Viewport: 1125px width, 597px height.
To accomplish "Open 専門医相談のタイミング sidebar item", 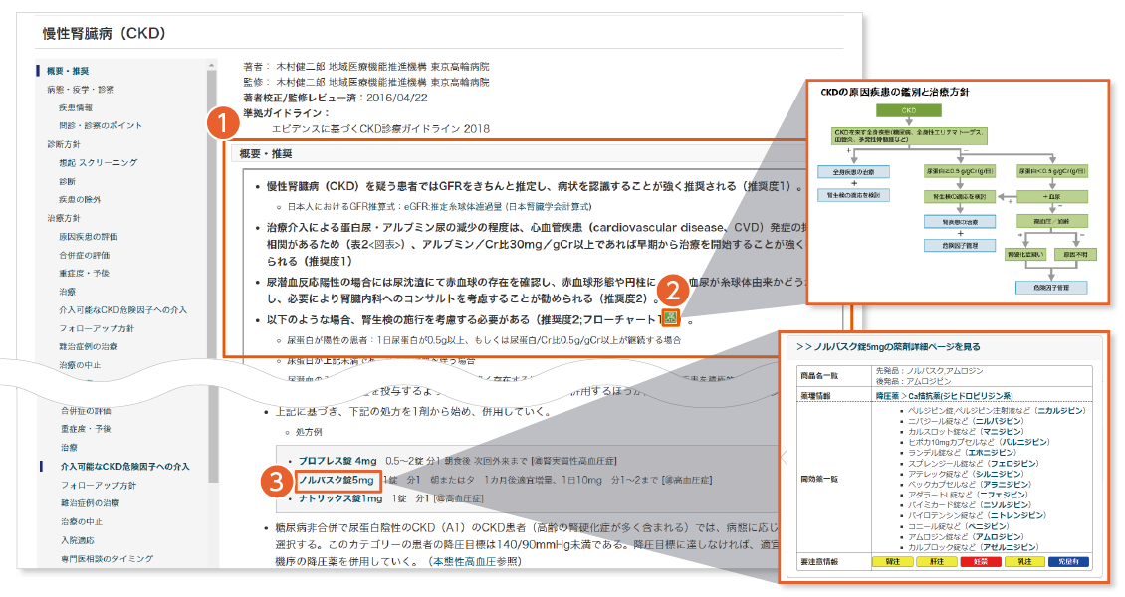I will (x=102, y=558).
